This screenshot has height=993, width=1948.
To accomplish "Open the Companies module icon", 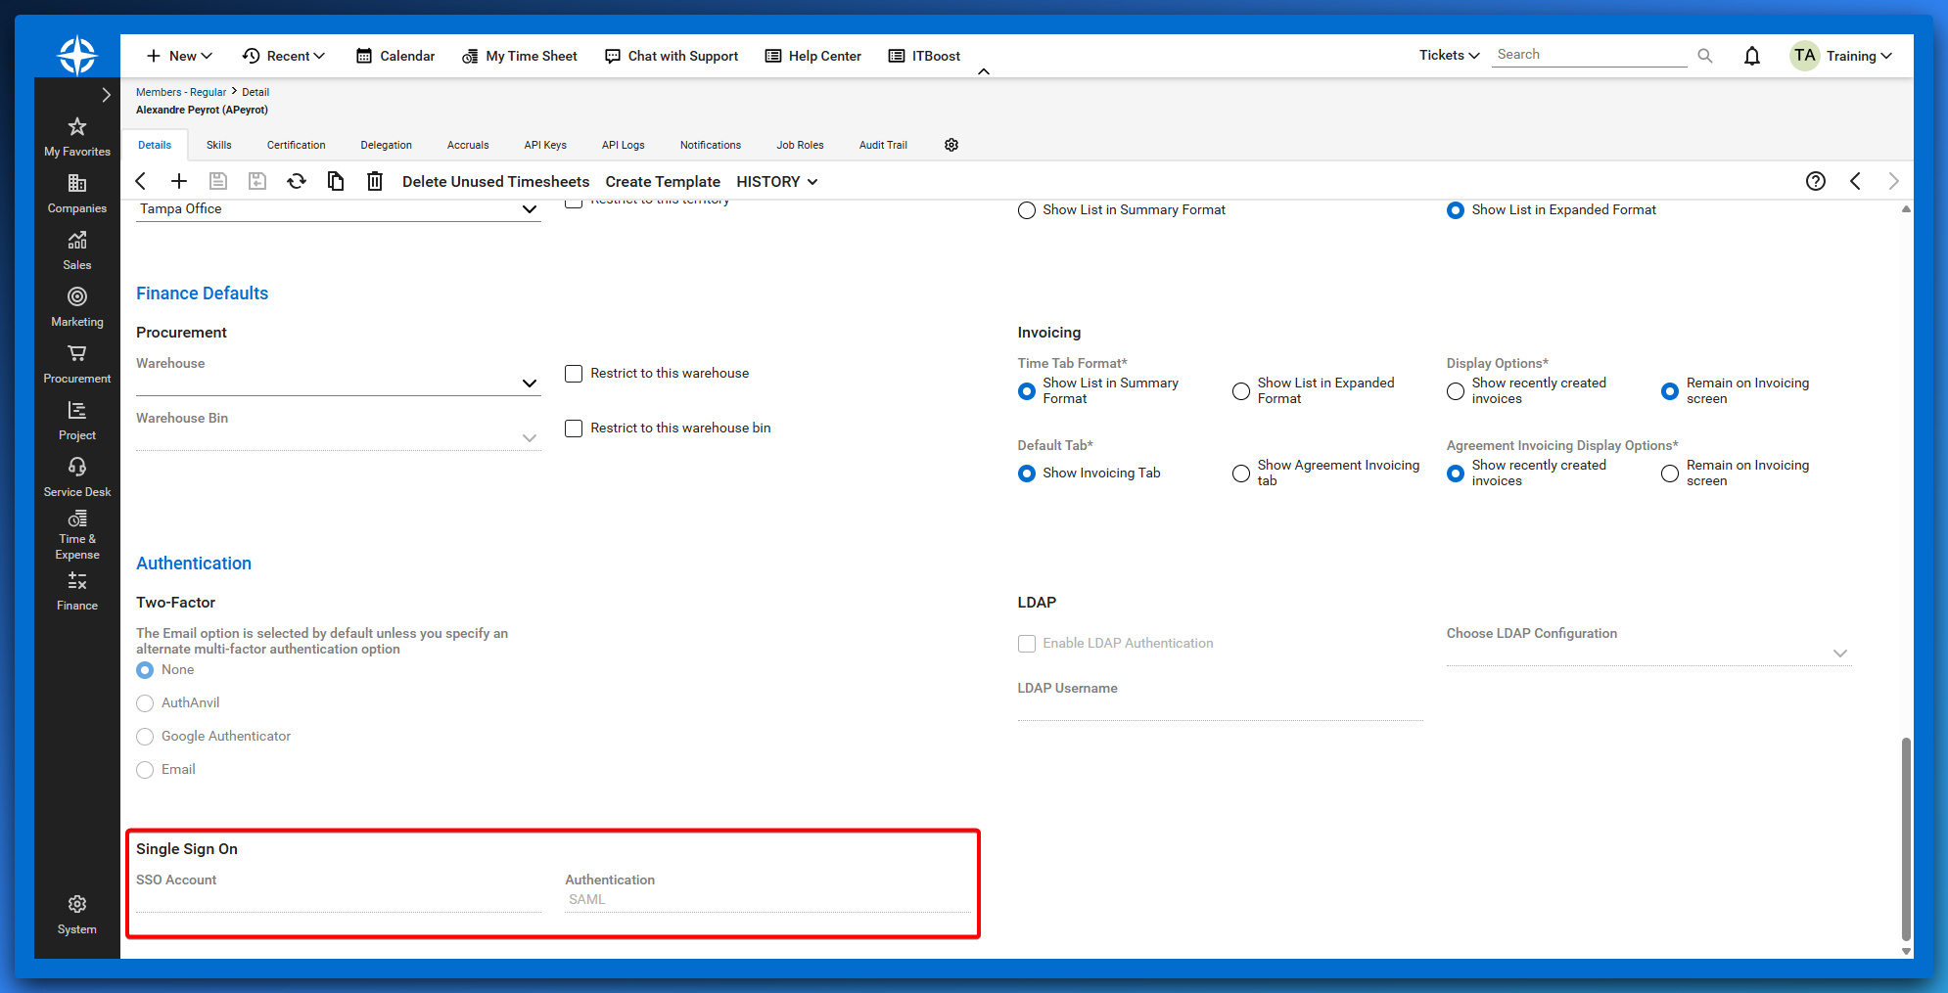I will pyautogui.click(x=77, y=183).
